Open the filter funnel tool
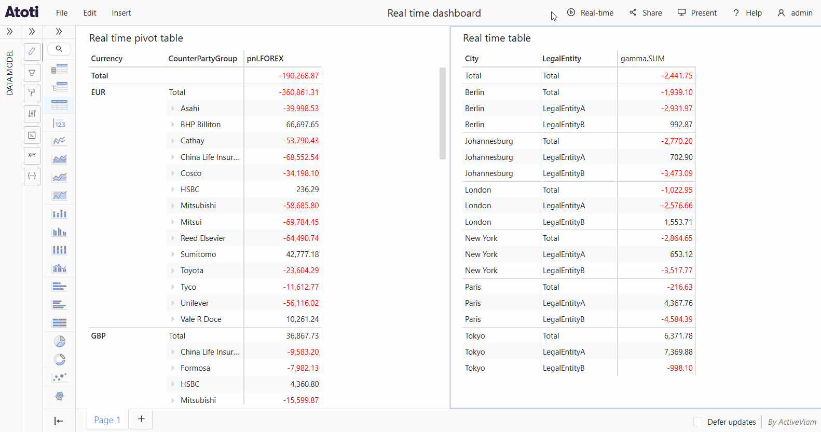821x432 pixels. (x=32, y=73)
